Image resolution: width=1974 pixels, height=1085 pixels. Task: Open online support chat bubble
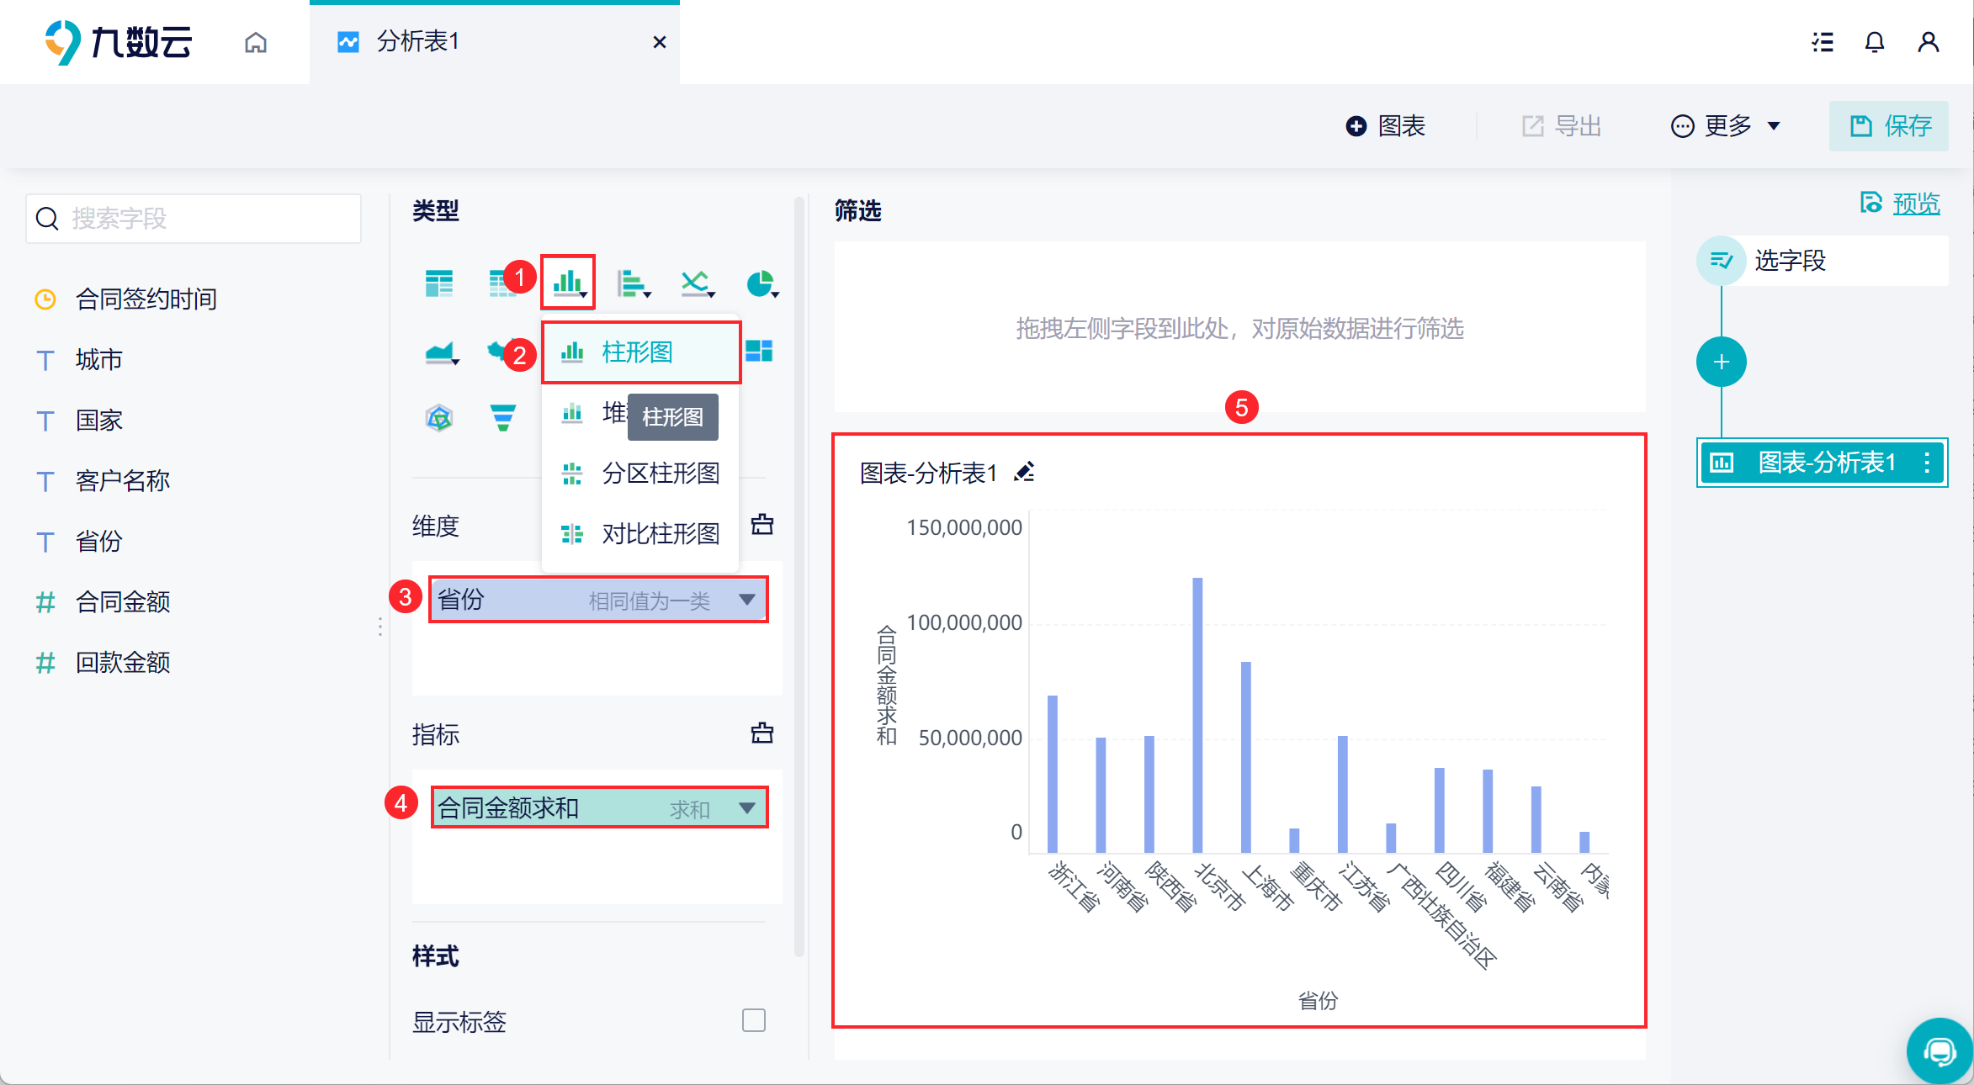tap(1940, 1051)
